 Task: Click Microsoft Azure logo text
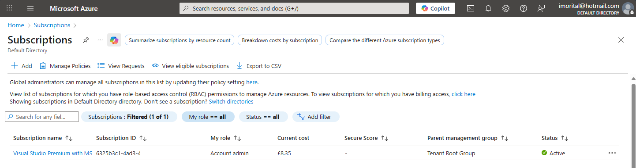pos(74,8)
